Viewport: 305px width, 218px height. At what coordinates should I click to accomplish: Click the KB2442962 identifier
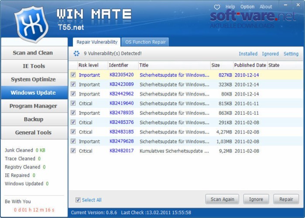click(122, 94)
